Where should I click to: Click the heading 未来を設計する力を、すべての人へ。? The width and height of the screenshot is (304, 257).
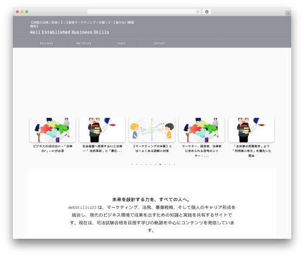[151, 200]
